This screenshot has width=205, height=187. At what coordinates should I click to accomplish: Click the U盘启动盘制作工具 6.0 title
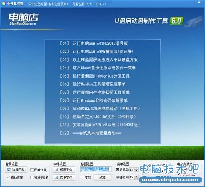(149, 21)
